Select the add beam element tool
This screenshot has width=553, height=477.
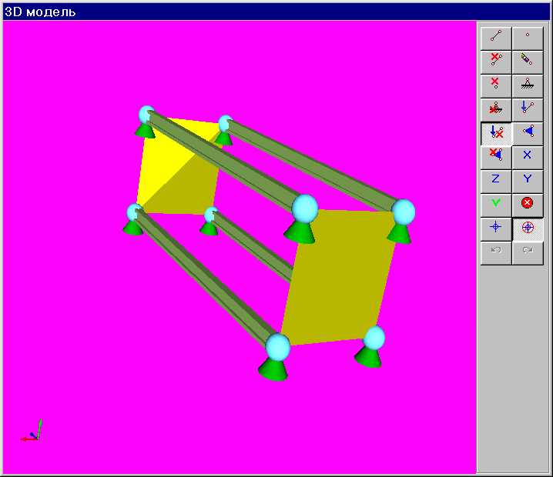[x=496, y=38]
